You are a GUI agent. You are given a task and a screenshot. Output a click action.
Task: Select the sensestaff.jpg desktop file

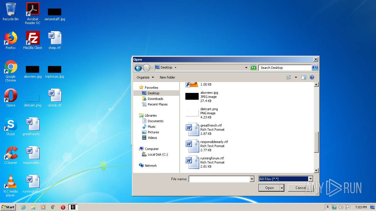coord(55,14)
